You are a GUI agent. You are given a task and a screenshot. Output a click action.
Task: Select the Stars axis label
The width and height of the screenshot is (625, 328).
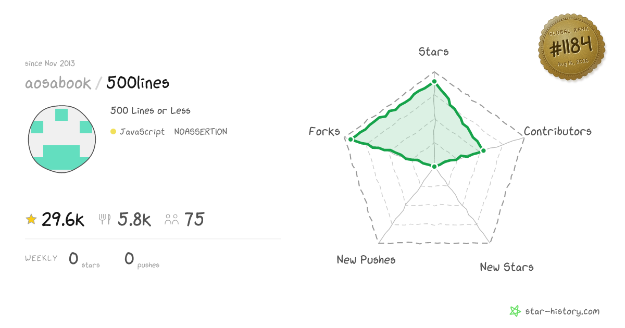[434, 52]
